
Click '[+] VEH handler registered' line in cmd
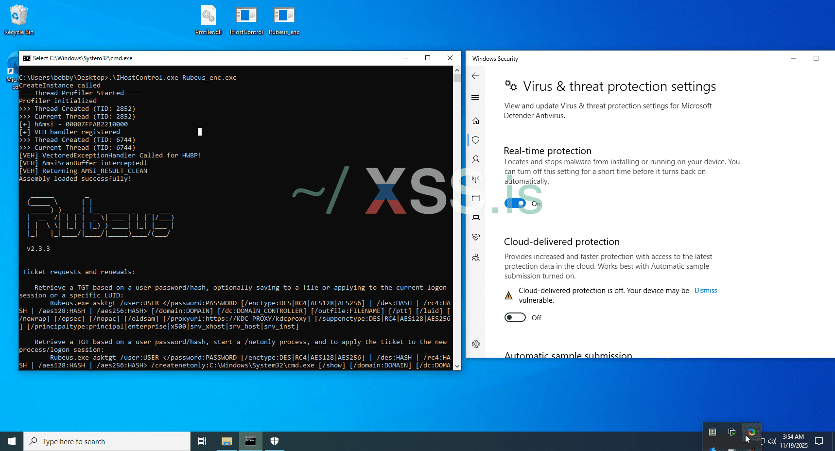pyautogui.click(x=70, y=132)
